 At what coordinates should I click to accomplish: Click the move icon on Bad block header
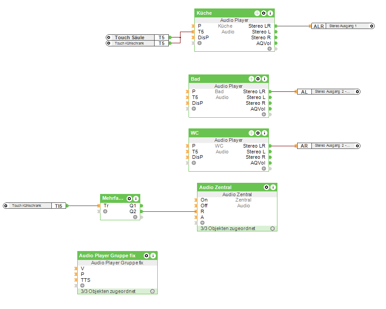(252, 79)
